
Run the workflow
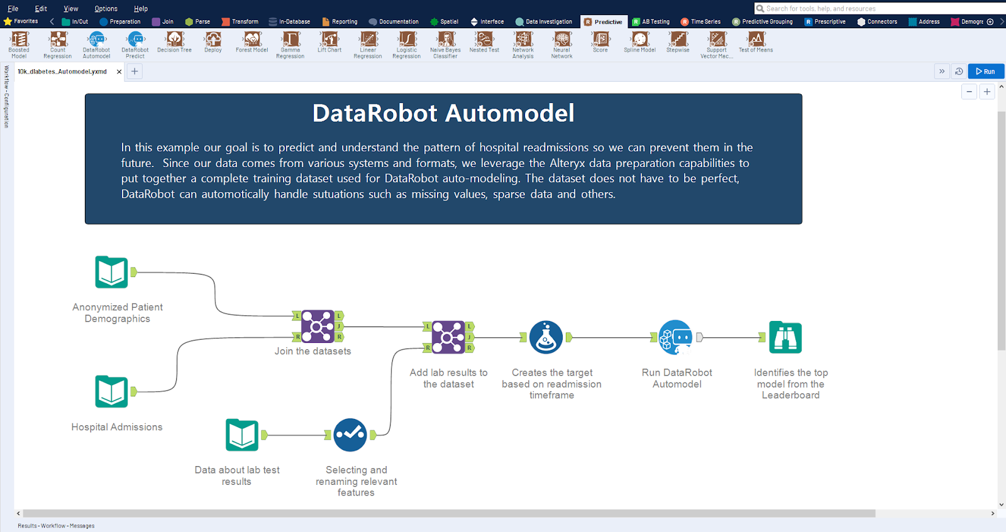coord(985,72)
